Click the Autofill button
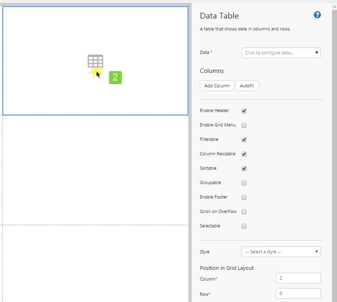Viewport: 337px width, 302px height. click(247, 86)
